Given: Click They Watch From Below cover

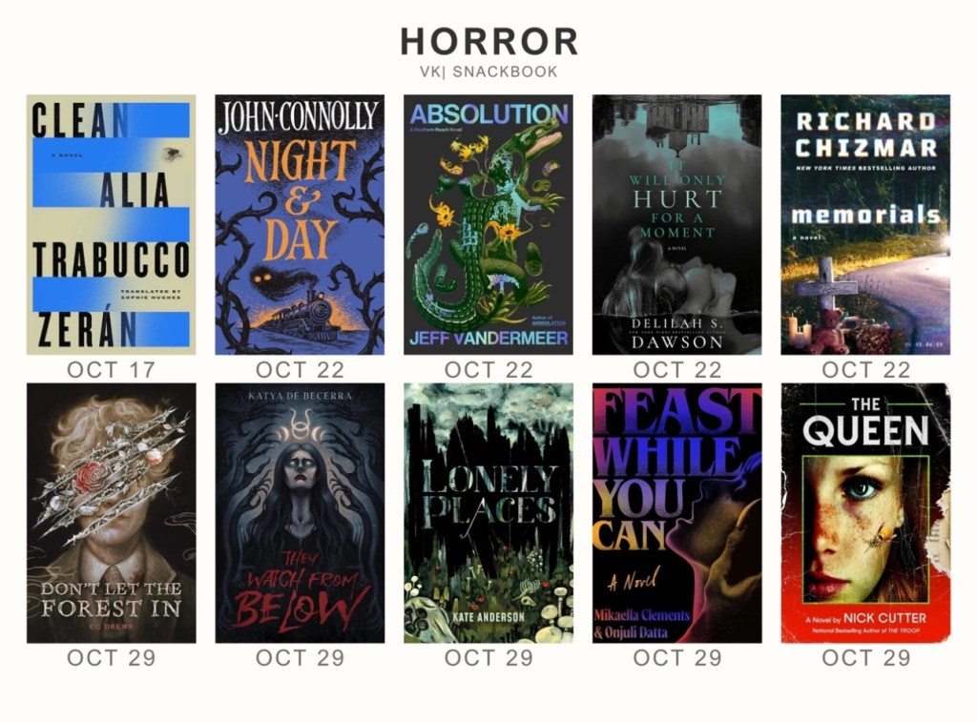Looking at the screenshot, I should (300, 513).
